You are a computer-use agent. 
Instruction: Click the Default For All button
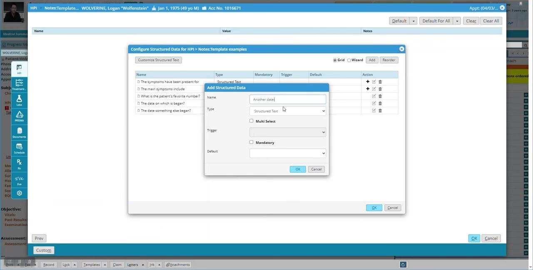coord(436,21)
